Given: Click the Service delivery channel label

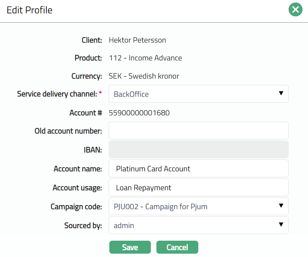Looking at the screenshot, I should (57, 94).
